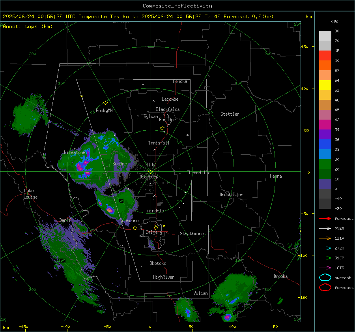This screenshot has width=355, height=332.
Task: Click the white 09EA track arrow
Action: point(325,229)
